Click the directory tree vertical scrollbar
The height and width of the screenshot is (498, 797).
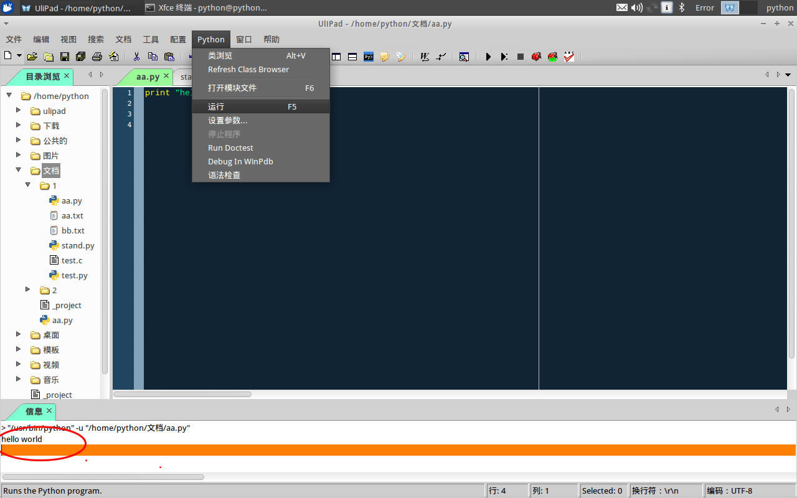coord(105,230)
